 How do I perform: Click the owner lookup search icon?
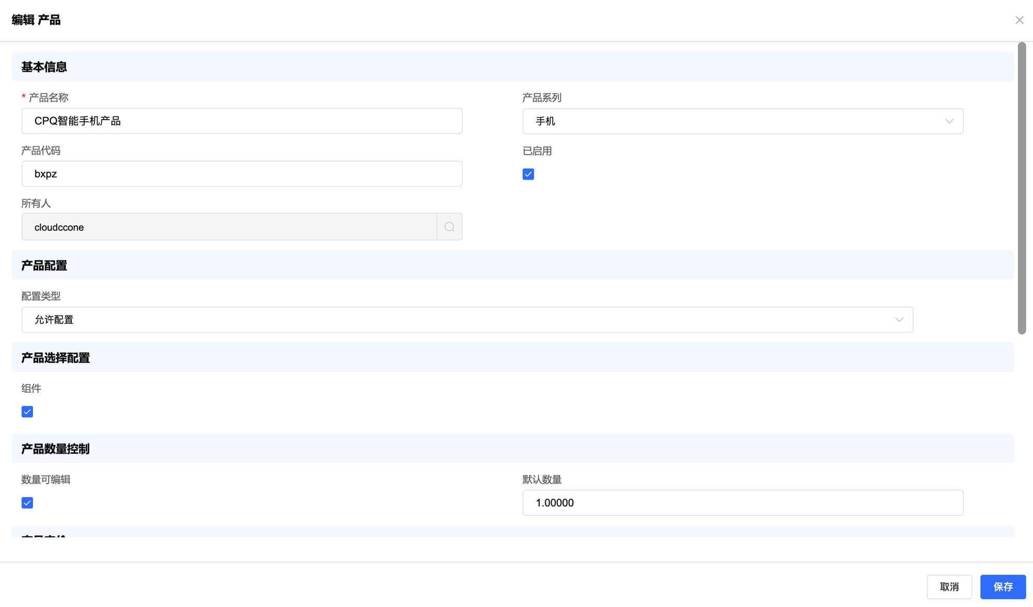[449, 227]
